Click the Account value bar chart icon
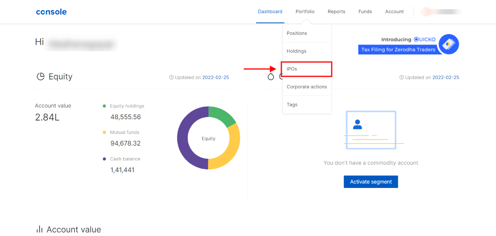 coord(39,229)
